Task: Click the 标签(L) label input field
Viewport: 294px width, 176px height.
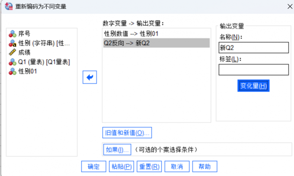Action: point(253,70)
